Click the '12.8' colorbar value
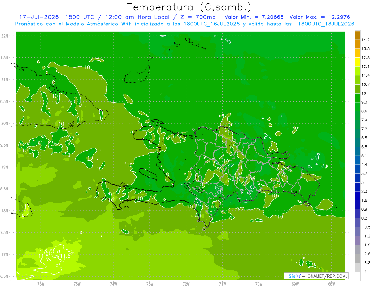The width and height of the screenshot is (372, 288). [365, 58]
